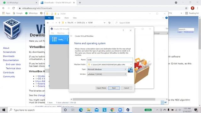
Task: Reload the VirtualBox downloads page
Action: 14,8
